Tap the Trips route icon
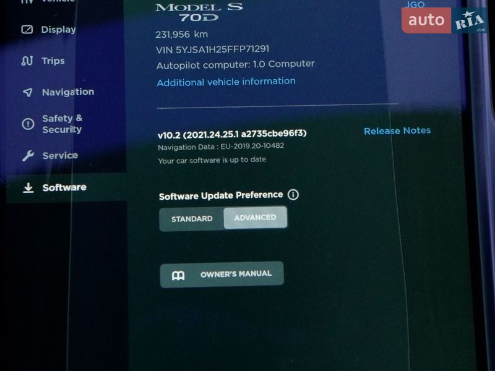Screen dimensions: 495x371 click(x=27, y=61)
